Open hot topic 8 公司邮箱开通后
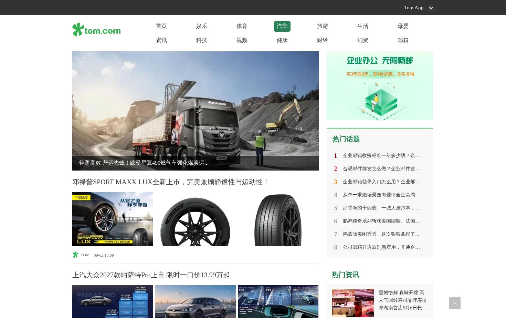This screenshot has height=318, width=506. pyautogui.click(x=381, y=247)
